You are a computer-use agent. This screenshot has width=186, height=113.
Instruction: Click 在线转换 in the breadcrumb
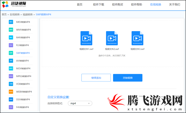[15, 15]
